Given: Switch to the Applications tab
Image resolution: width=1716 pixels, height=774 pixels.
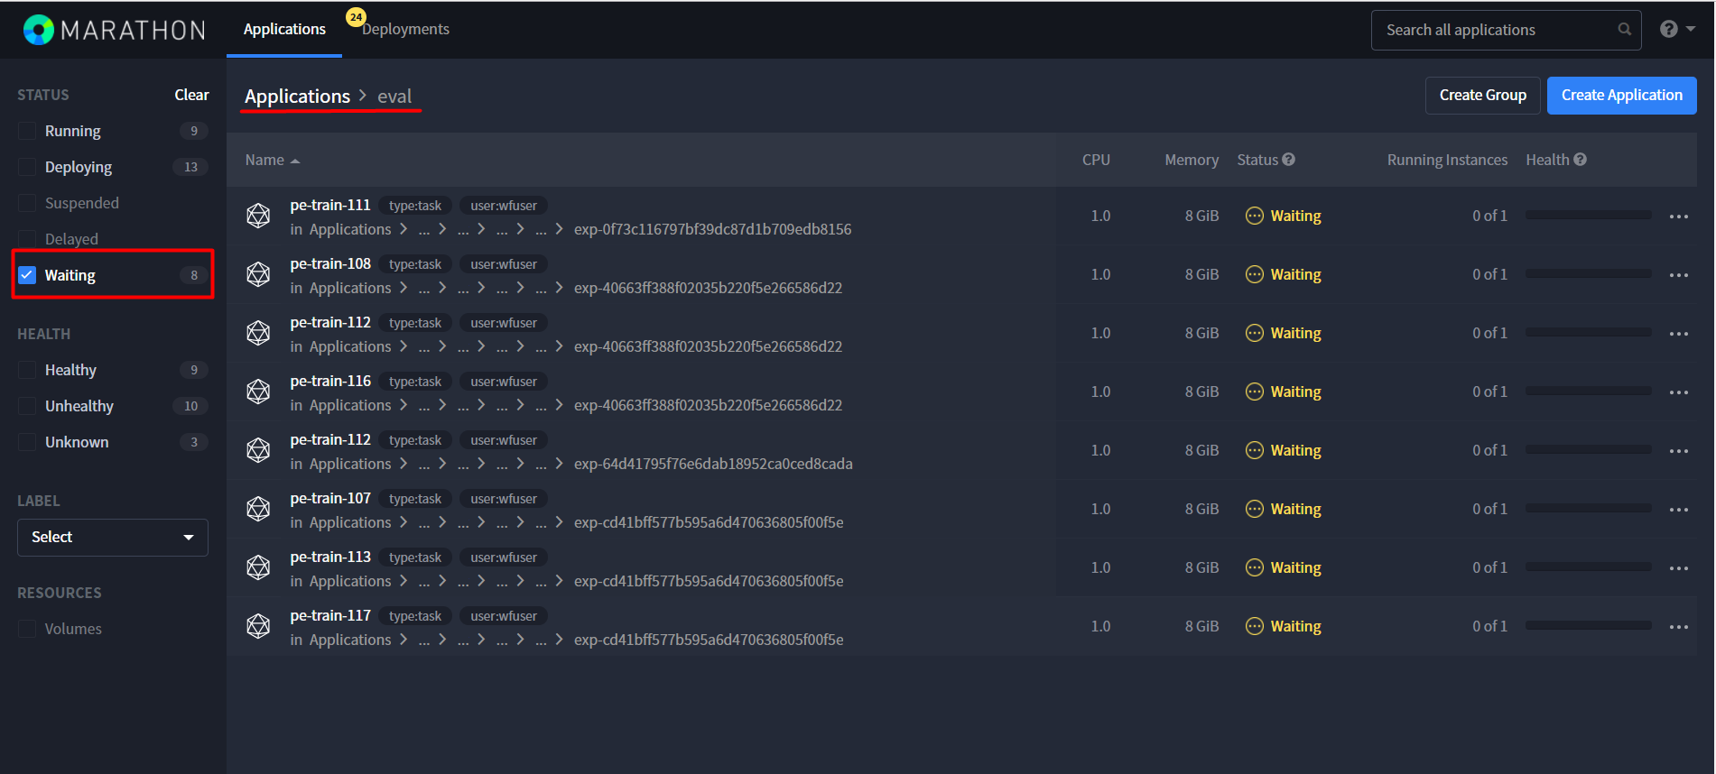Looking at the screenshot, I should pos(284,29).
